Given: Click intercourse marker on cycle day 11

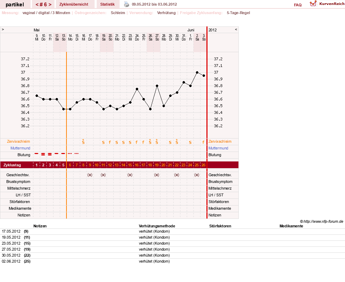Looking at the screenshot, I should click(103, 175).
